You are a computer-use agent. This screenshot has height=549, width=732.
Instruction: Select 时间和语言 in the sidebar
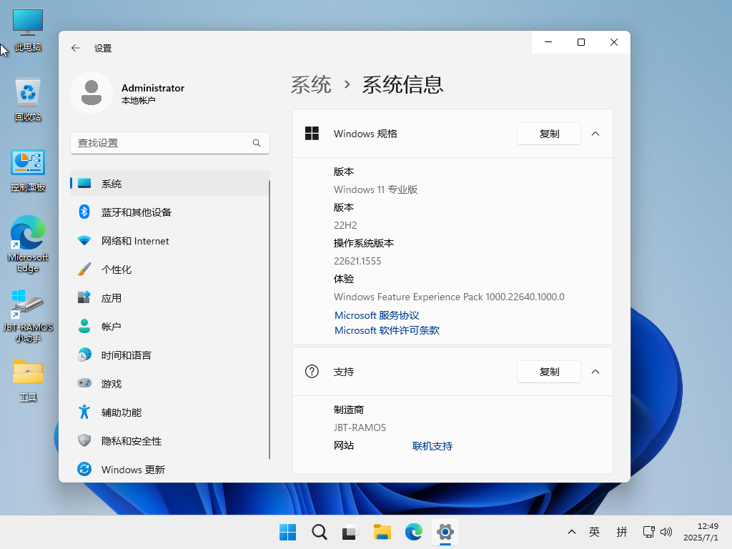click(x=170, y=355)
